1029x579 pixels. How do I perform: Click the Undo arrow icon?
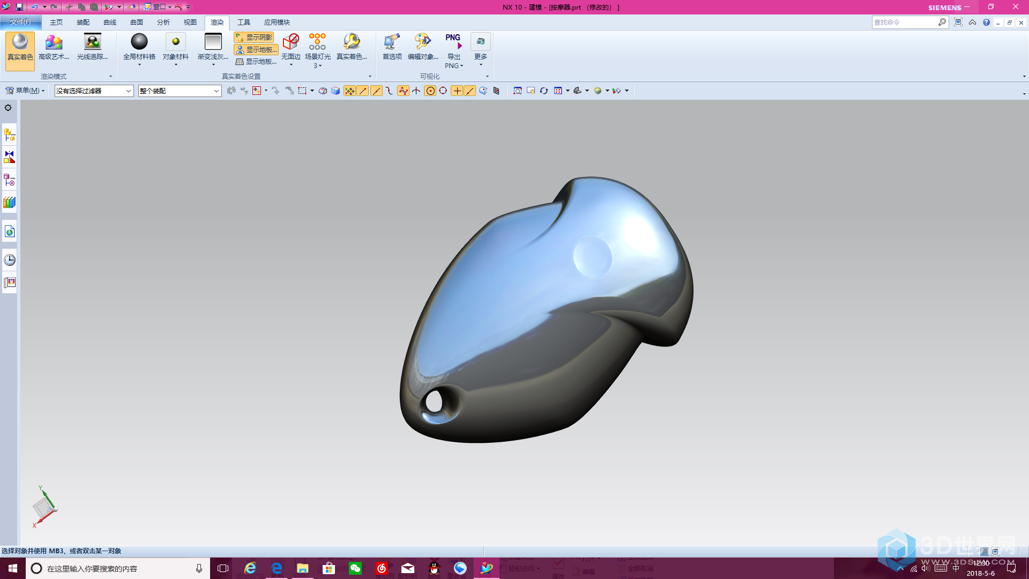[35, 7]
